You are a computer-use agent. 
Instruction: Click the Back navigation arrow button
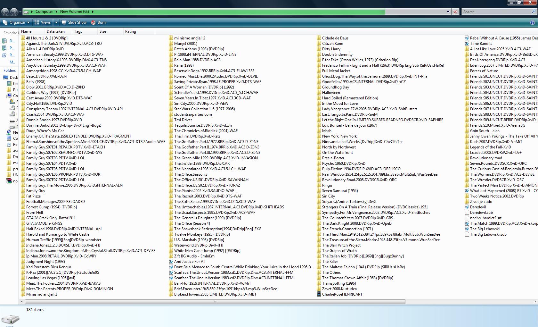(x=5, y=12)
